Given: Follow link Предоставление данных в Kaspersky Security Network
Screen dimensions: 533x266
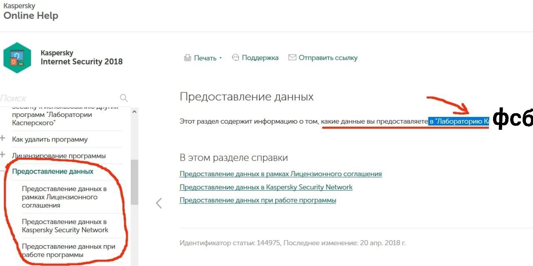Looking at the screenshot, I should point(266,187).
